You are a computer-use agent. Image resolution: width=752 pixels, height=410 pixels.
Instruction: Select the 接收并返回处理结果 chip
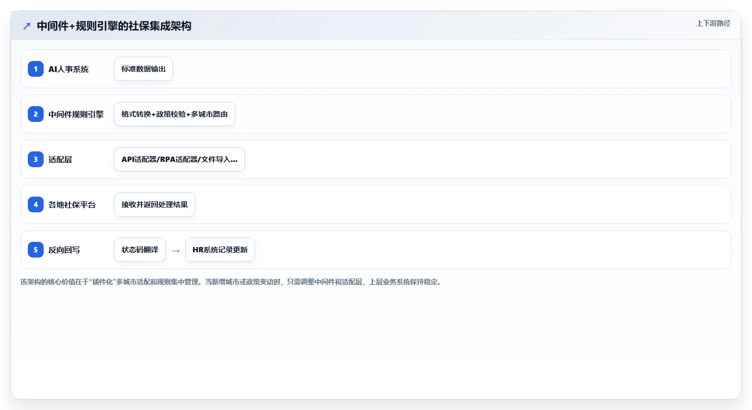point(155,204)
